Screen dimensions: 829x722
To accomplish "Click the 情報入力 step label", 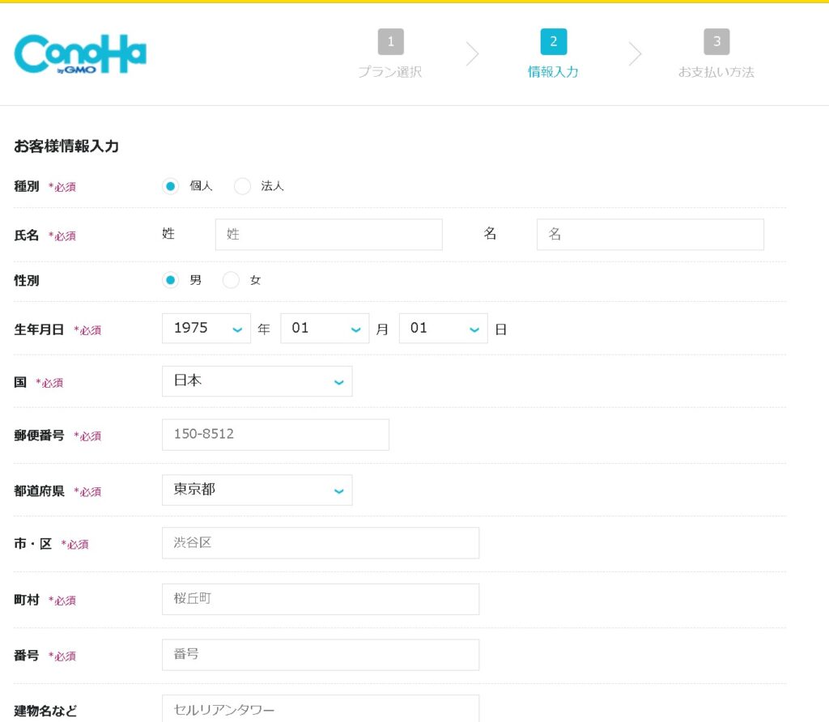I will pyautogui.click(x=553, y=72).
